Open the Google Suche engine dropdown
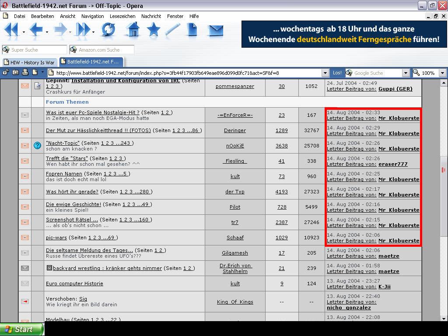 [406, 73]
